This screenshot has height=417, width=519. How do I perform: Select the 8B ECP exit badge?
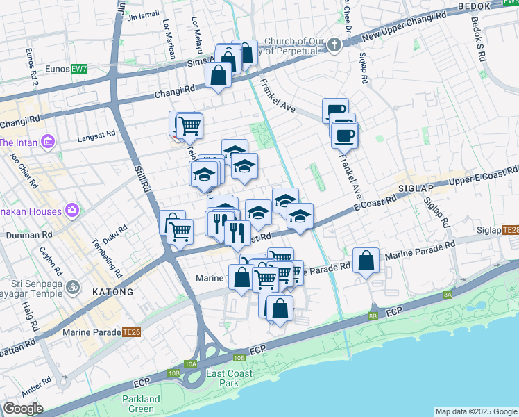pos(373,316)
